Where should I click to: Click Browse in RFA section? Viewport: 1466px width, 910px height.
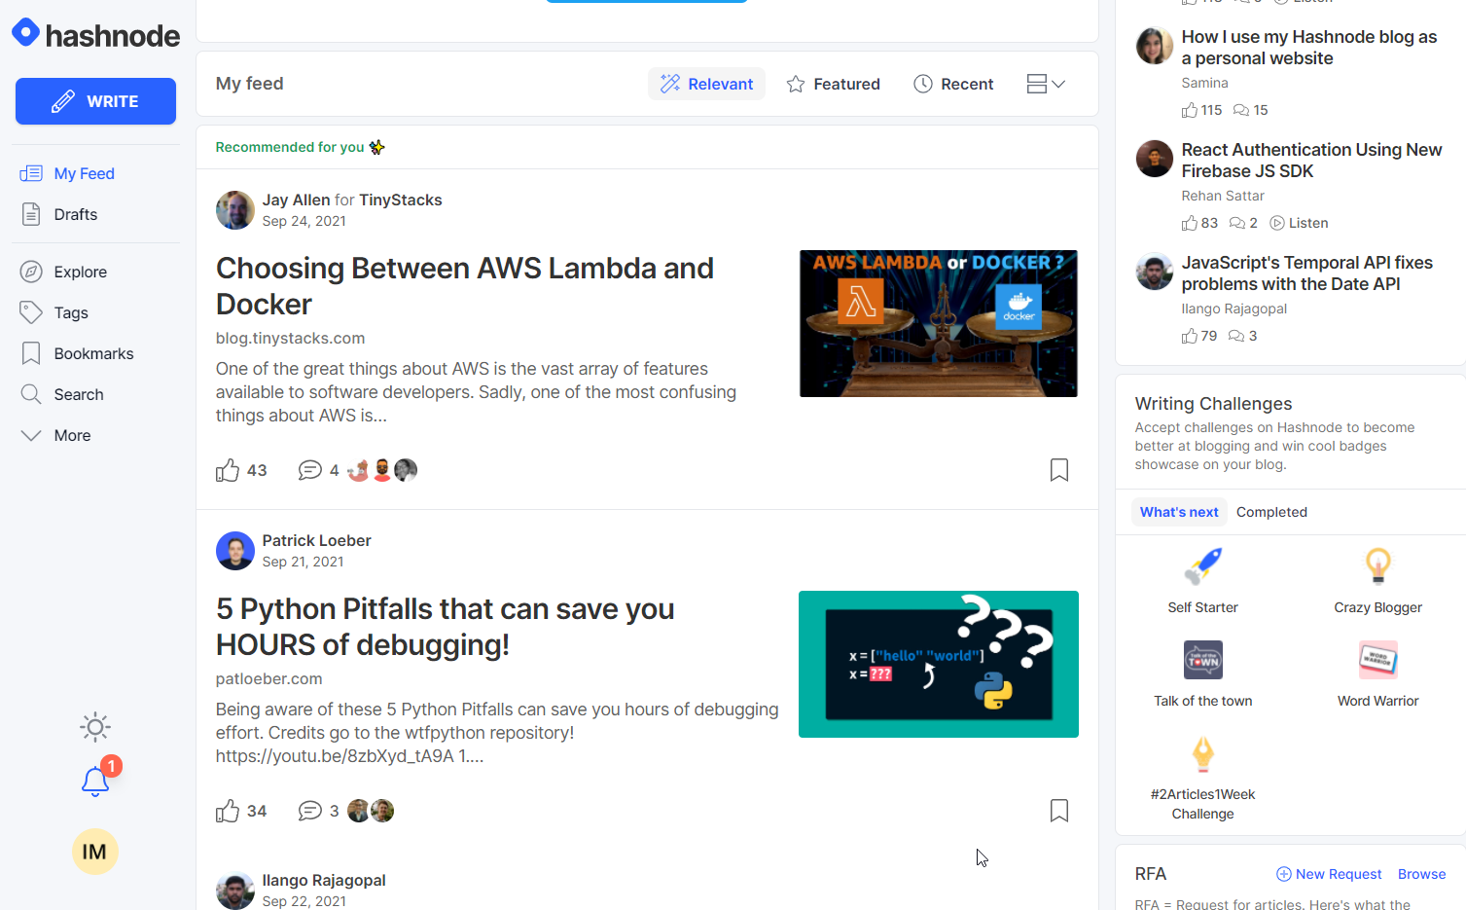pos(1421,874)
